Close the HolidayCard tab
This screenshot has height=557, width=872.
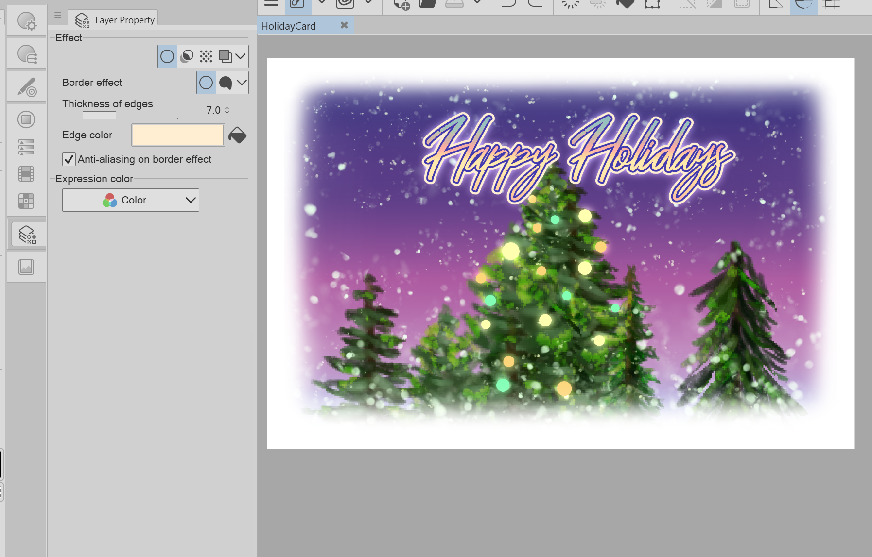pyautogui.click(x=344, y=25)
